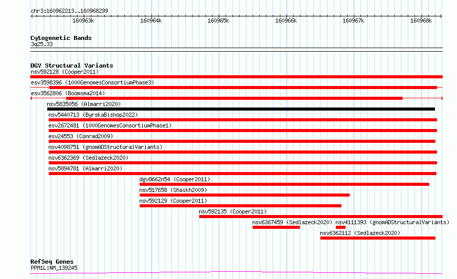Click the magenta PPM1L gene track line
Viewport: 457px width, 279px height.
point(236,272)
